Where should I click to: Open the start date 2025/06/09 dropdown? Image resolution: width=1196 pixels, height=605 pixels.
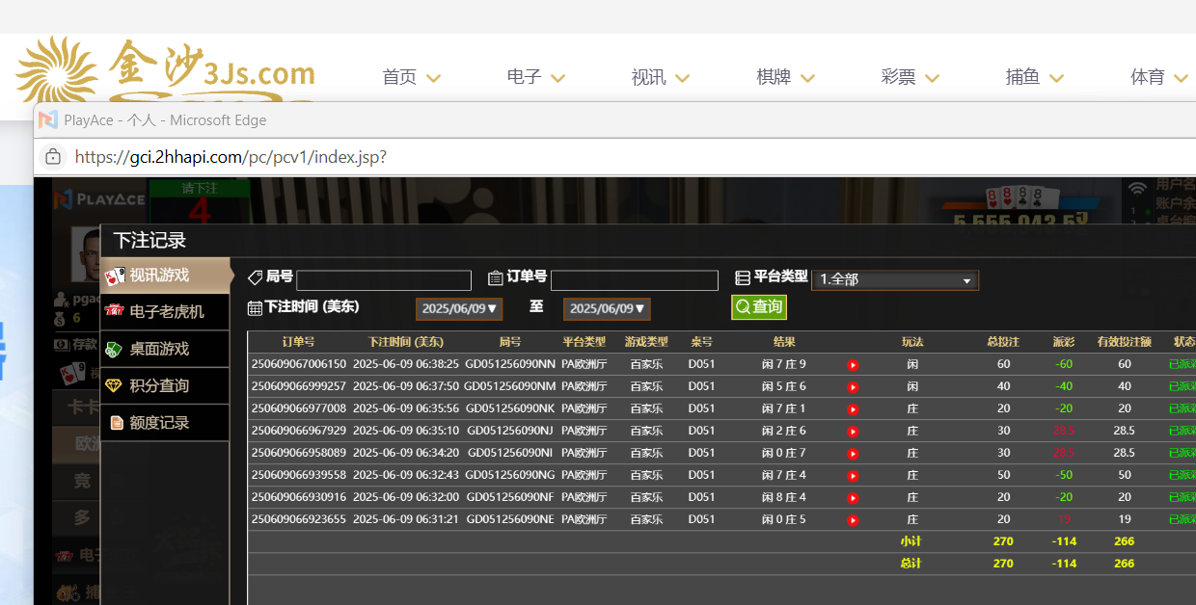point(460,308)
